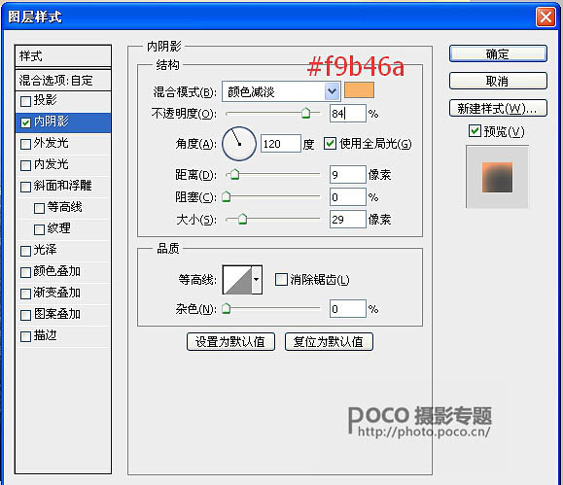The height and width of the screenshot is (485, 563).
Task: Close the 图层样式 dialog
Action: pos(545,17)
